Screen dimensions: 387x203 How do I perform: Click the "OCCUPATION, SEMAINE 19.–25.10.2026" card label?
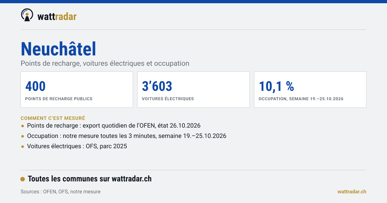pyautogui.click(x=301, y=99)
